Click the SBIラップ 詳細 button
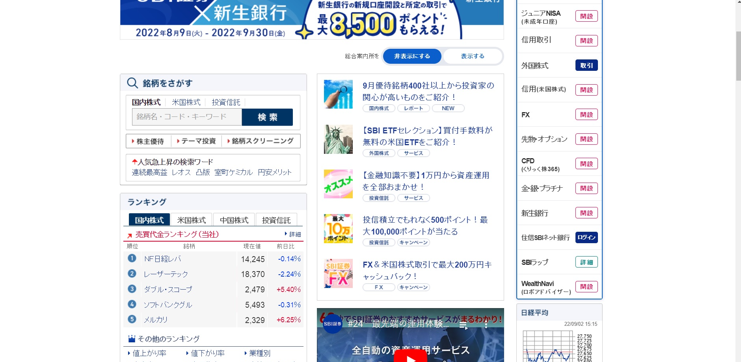Screen dimensions: 741x362 [x=586, y=262]
